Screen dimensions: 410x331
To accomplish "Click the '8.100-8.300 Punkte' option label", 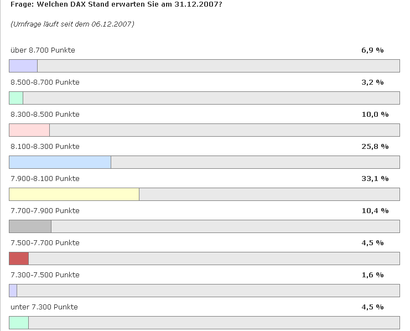I will tap(45, 147).
